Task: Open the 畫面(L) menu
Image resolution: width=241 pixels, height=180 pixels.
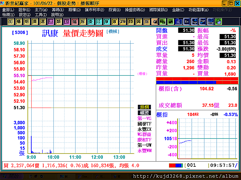Action: (8, 9)
